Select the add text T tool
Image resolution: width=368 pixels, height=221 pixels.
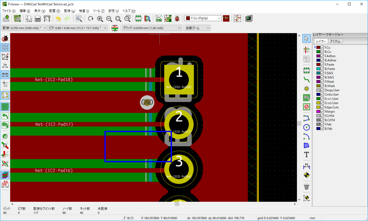tap(306, 155)
